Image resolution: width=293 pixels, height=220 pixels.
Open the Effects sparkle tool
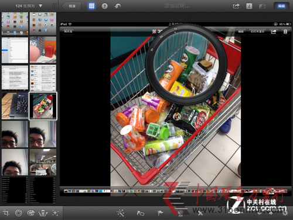tap(56, 213)
